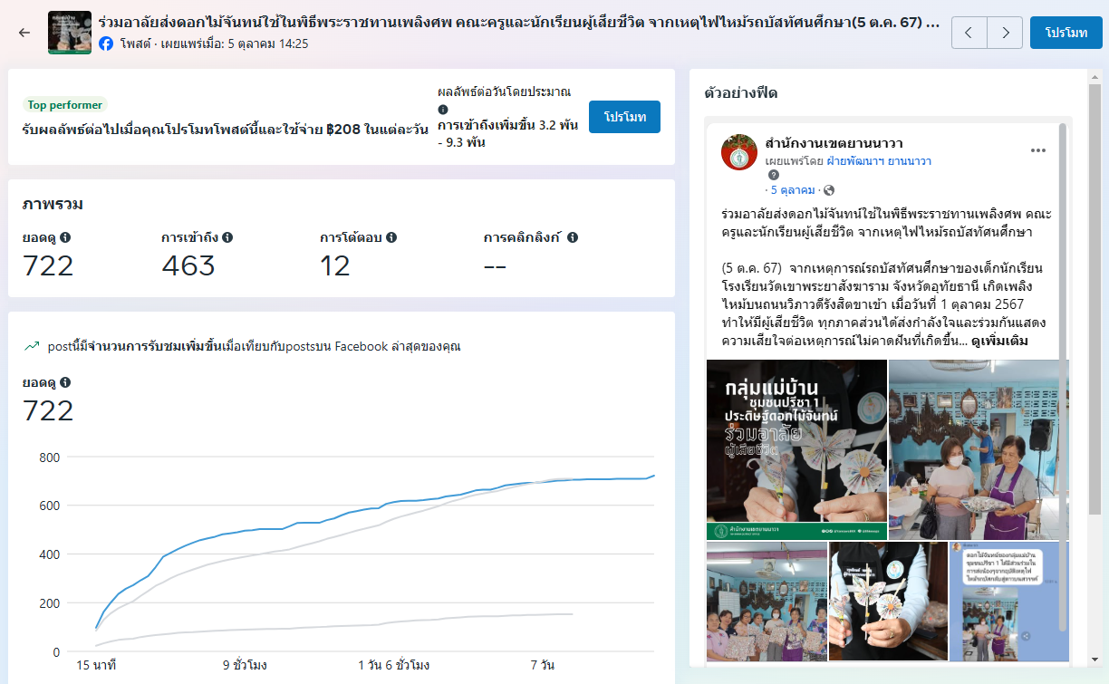Click info icon under ผลลัพธ์ต่อวันโดยประมาณ
1109x684 pixels.
[443, 109]
